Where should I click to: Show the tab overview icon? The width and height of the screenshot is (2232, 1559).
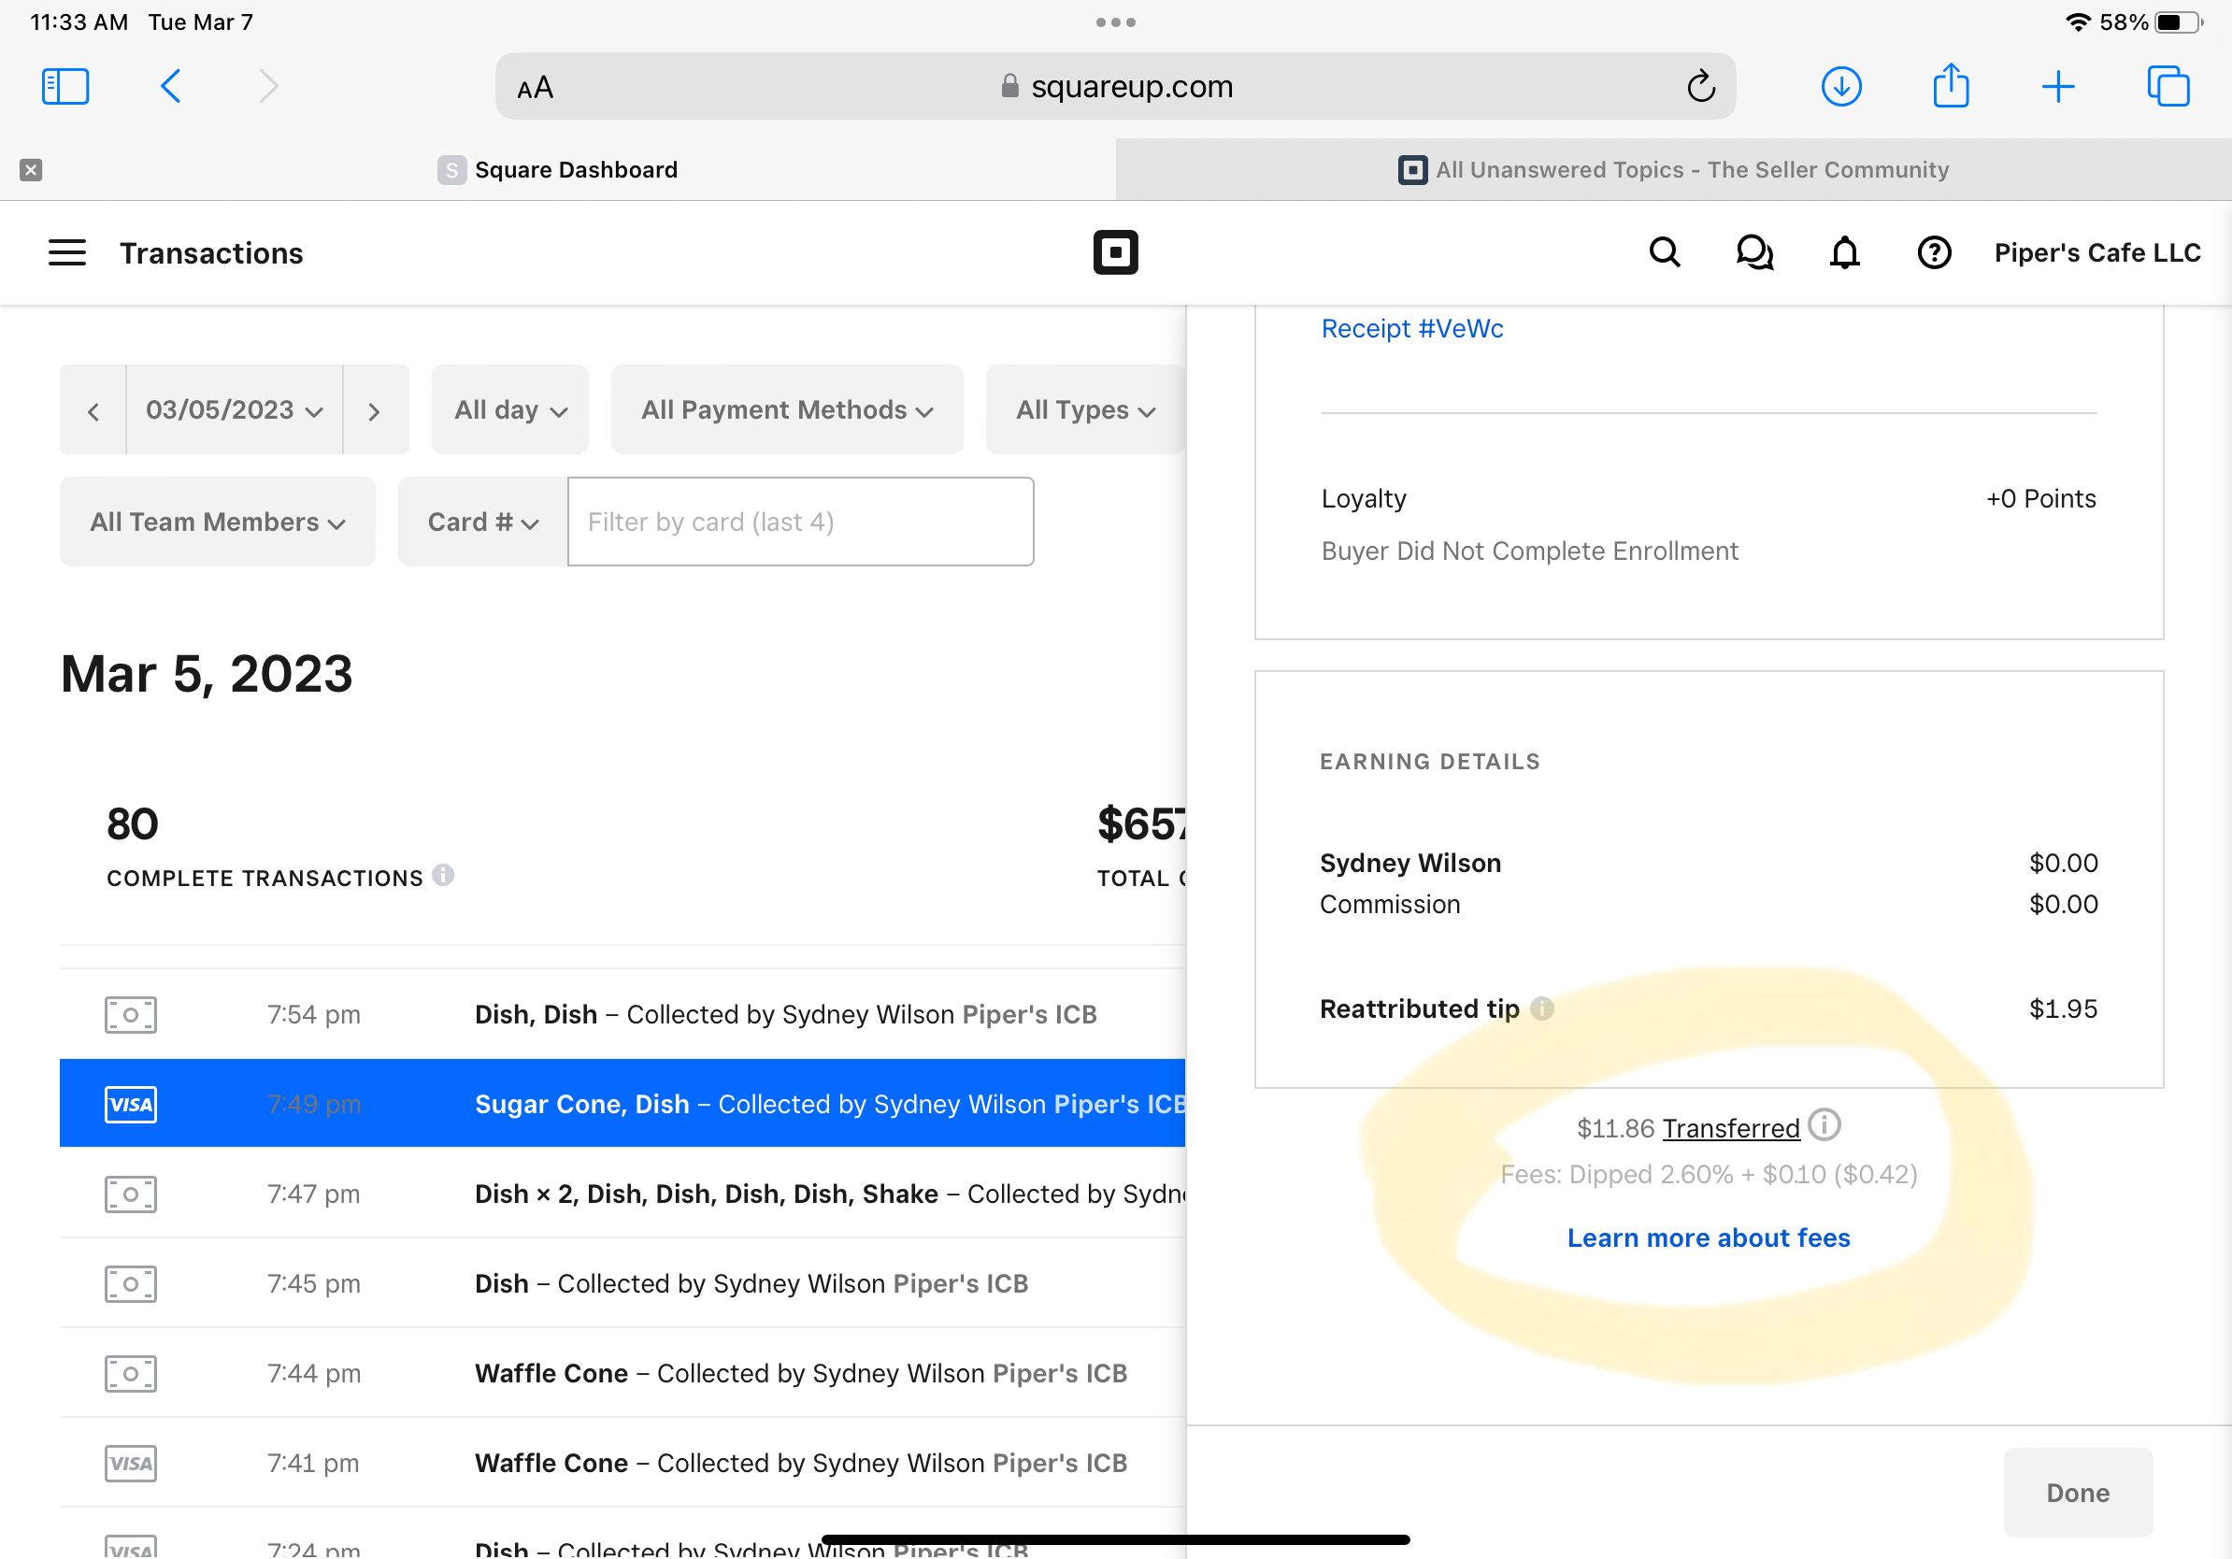2168,87
